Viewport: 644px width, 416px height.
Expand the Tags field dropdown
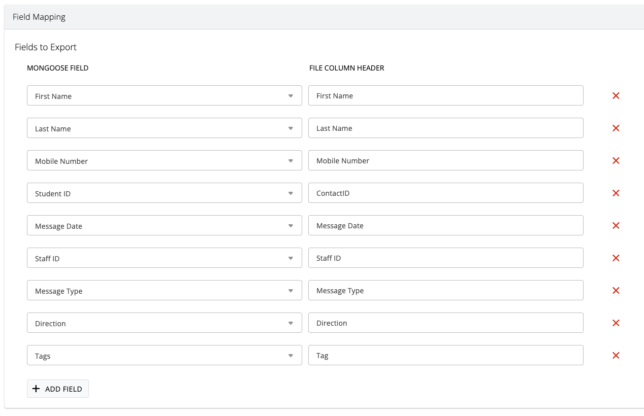coord(164,356)
